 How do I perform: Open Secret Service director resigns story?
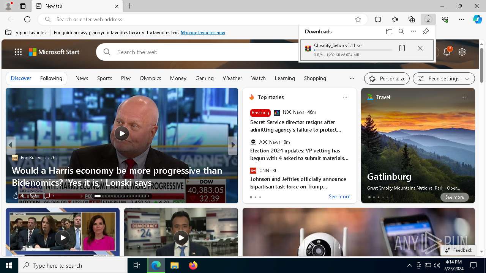[296, 126]
